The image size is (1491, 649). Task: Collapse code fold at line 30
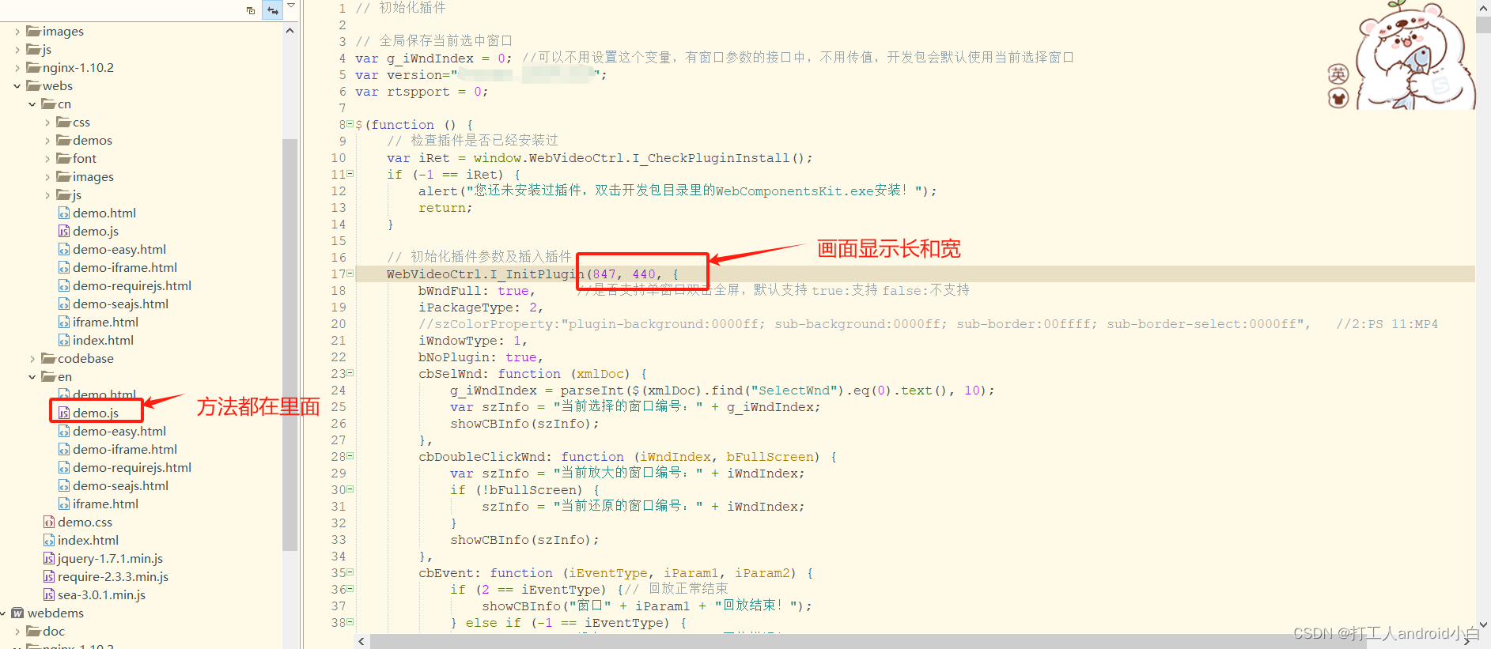coord(350,489)
